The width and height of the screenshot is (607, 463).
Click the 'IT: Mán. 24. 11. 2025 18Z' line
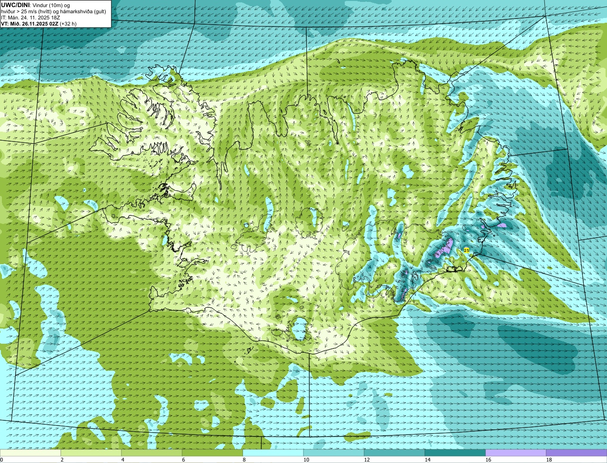point(30,18)
